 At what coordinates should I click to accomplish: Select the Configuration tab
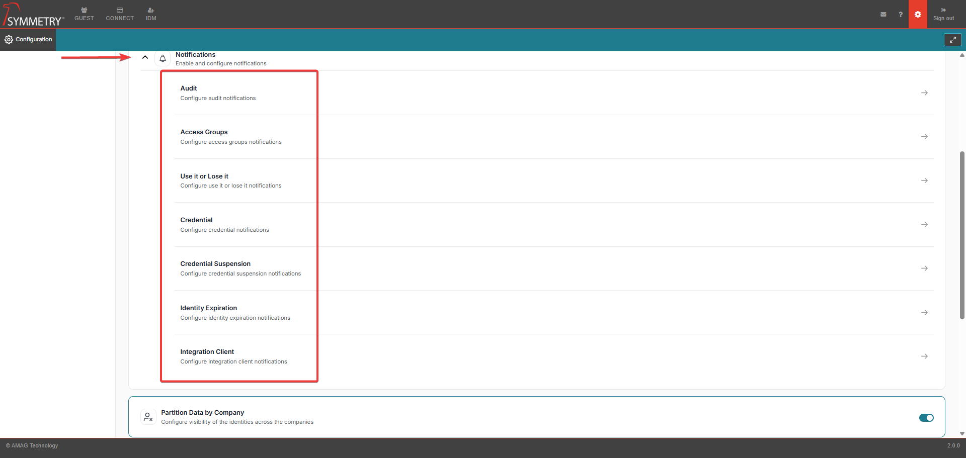(28, 40)
